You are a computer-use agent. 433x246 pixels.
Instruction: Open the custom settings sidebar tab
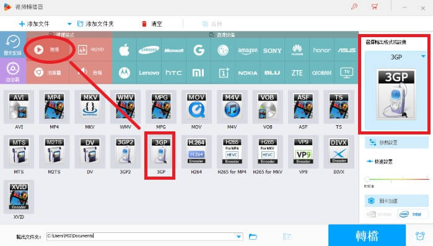tap(13, 71)
